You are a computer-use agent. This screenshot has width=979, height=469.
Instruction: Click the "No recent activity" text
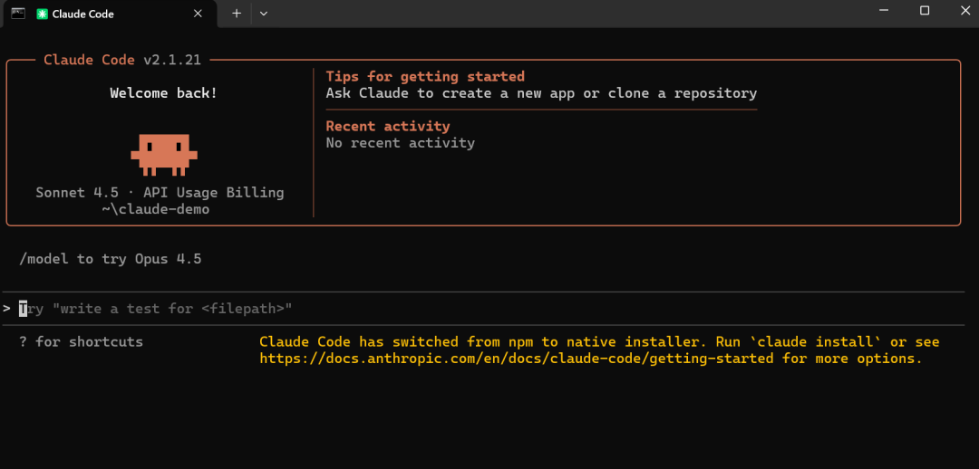pos(401,143)
